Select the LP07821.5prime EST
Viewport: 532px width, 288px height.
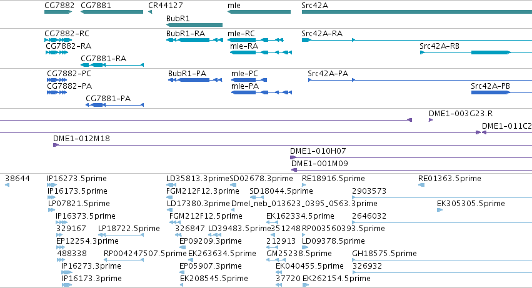coord(51,210)
